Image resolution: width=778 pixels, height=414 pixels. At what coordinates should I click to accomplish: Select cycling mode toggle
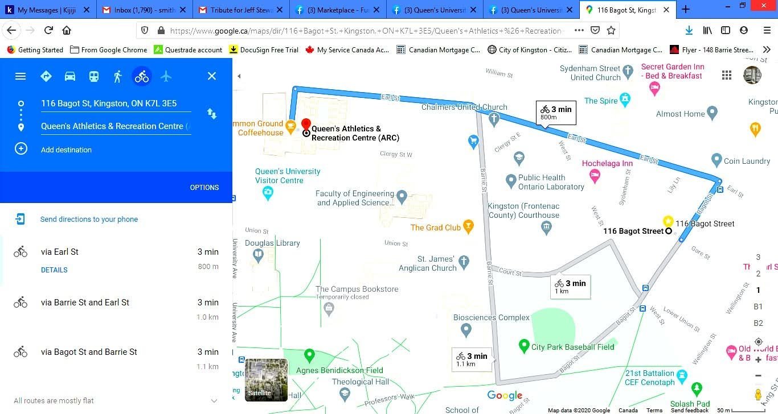pos(142,76)
